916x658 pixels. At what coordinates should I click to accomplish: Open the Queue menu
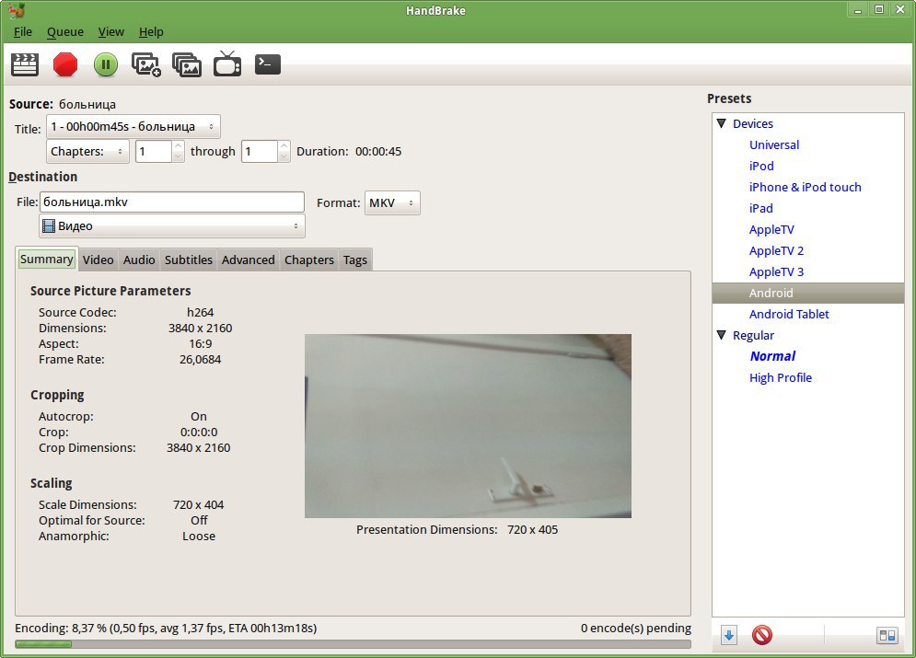[65, 32]
